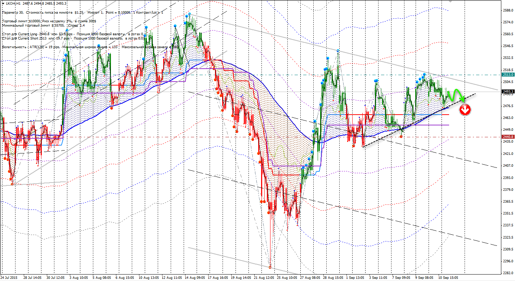Screen dimensions: 515x281
Task: Click the 2518.5 price axis label
Action: (507, 70)
